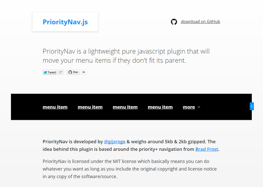
Task: Select the first 'menu item' in navigation
Action: point(55,107)
